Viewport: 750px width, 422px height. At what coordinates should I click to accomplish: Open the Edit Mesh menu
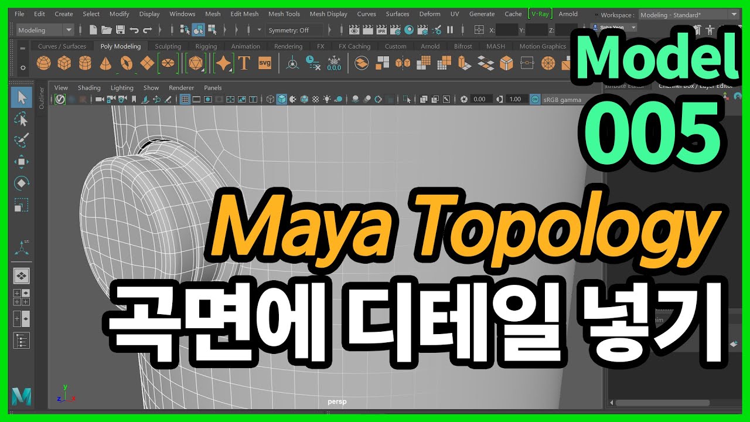pos(244,14)
